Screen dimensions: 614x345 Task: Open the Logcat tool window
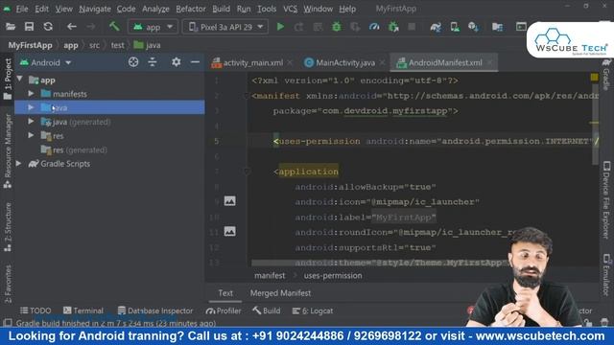313,310
